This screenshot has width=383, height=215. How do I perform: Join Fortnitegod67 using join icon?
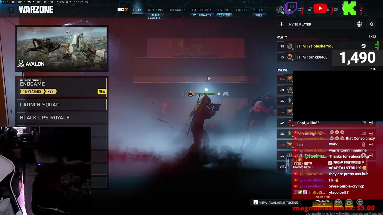pyautogui.click(x=371, y=133)
